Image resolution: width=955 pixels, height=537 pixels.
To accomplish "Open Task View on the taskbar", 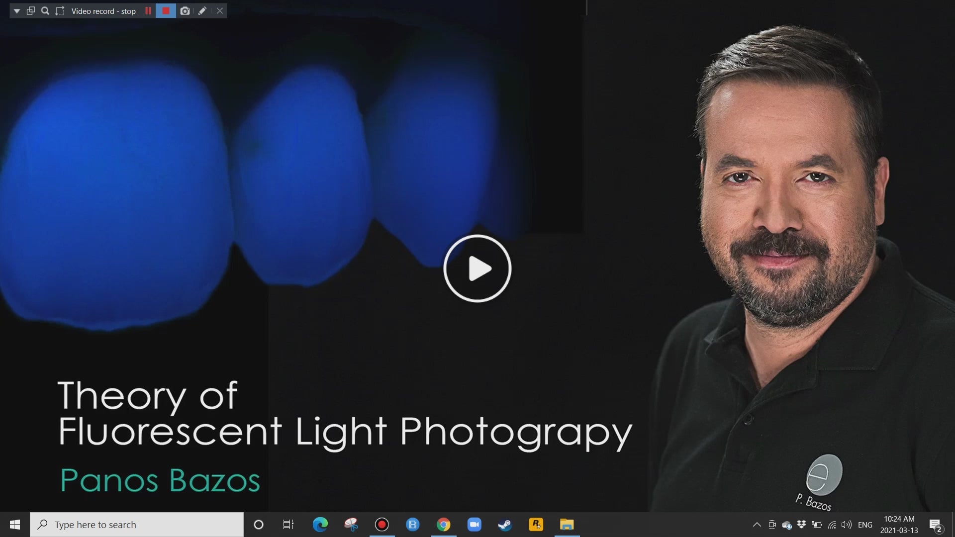I will (x=288, y=525).
